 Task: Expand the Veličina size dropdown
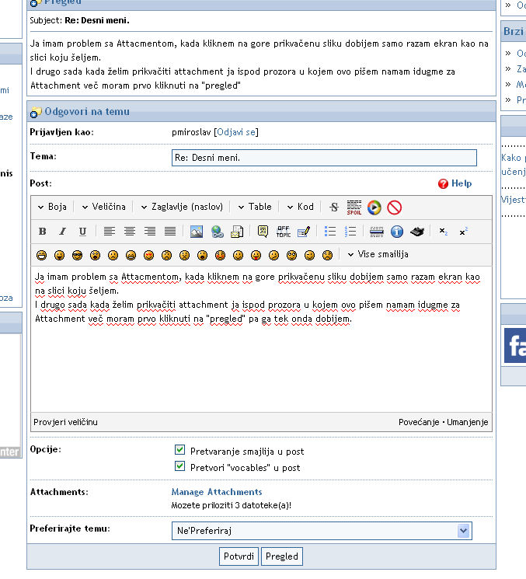(103, 207)
